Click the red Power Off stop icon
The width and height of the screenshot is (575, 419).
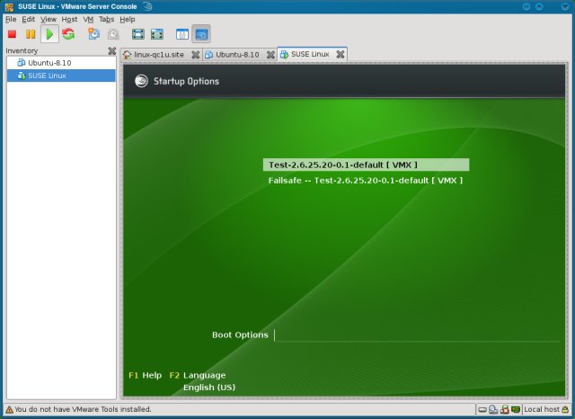[x=12, y=34]
